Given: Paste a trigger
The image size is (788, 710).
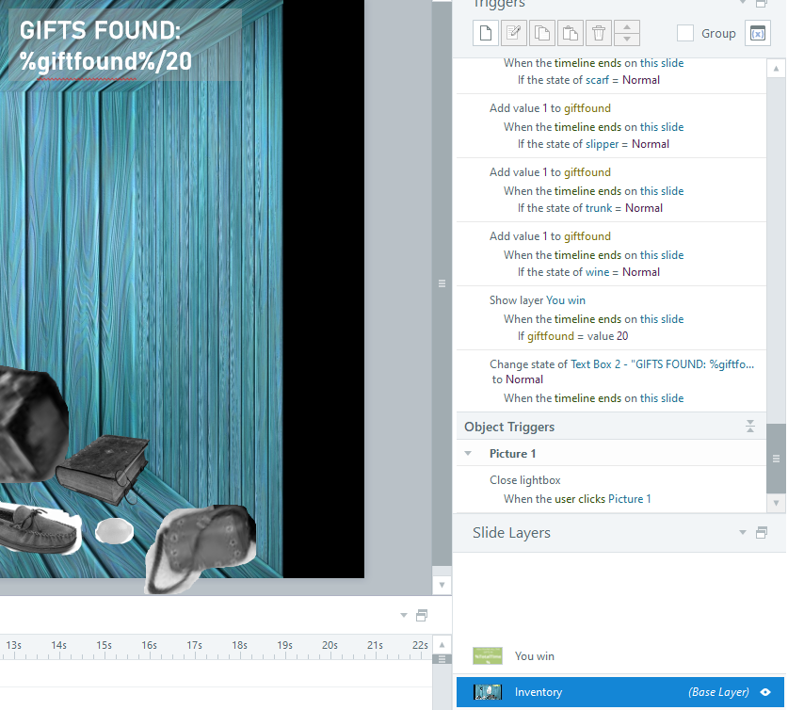Looking at the screenshot, I should (570, 33).
